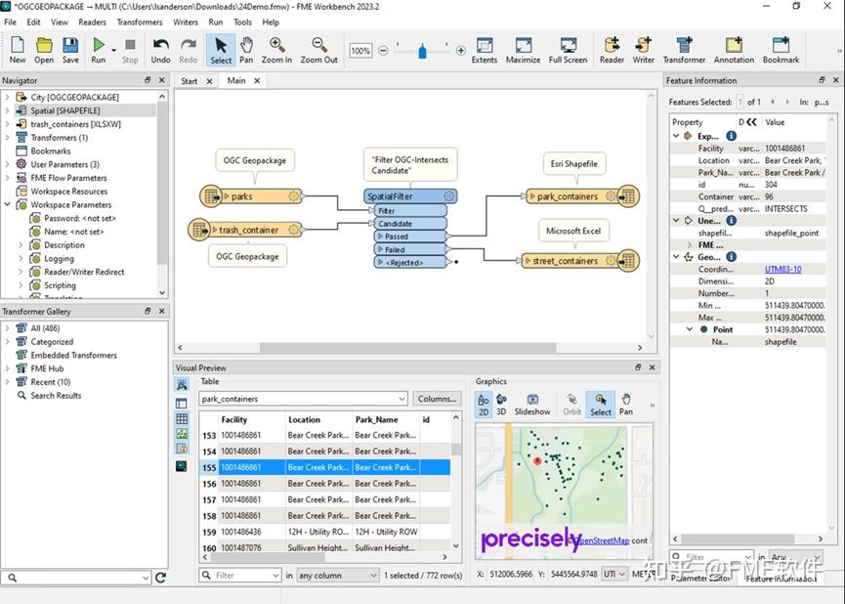Open coordinate system UTI dropdown
This screenshot has height=604, width=845.
(614, 574)
